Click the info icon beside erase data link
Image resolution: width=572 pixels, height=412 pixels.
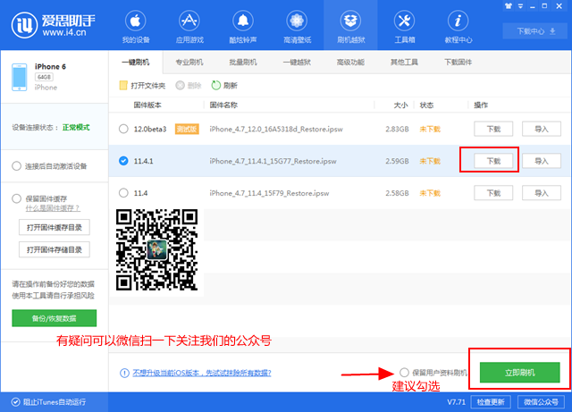click(x=124, y=373)
